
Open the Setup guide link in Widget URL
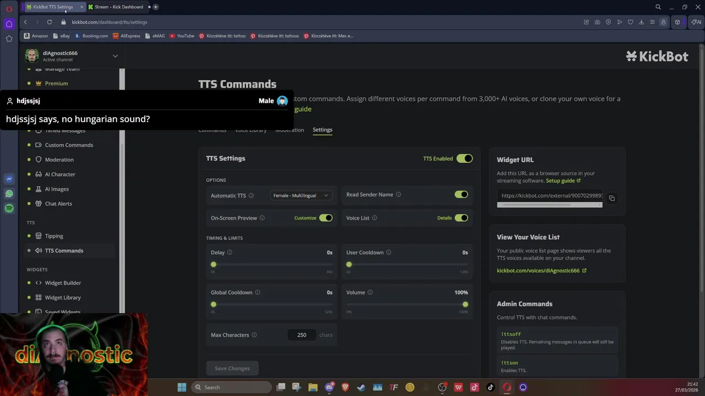click(x=563, y=180)
